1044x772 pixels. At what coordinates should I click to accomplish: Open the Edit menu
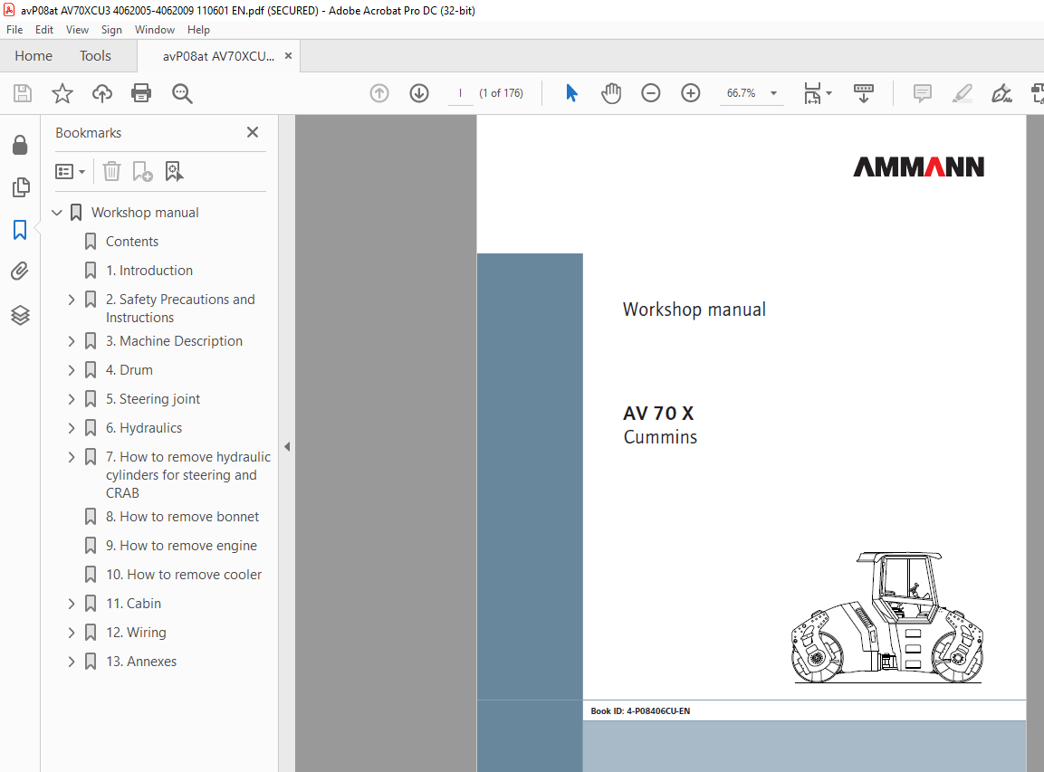tap(44, 30)
